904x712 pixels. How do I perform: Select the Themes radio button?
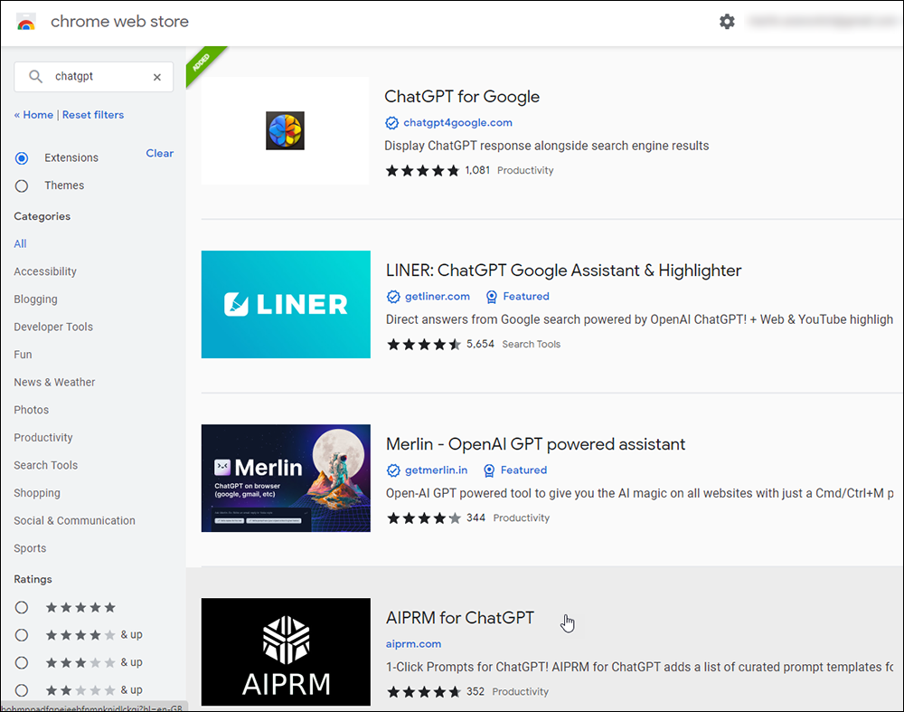[x=22, y=185]
